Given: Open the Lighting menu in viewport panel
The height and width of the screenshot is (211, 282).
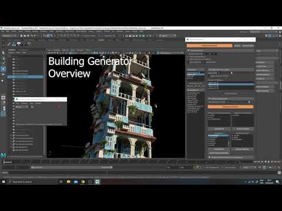Looking at the screenshot, I should pyautogui.click(x=65, y=50).
